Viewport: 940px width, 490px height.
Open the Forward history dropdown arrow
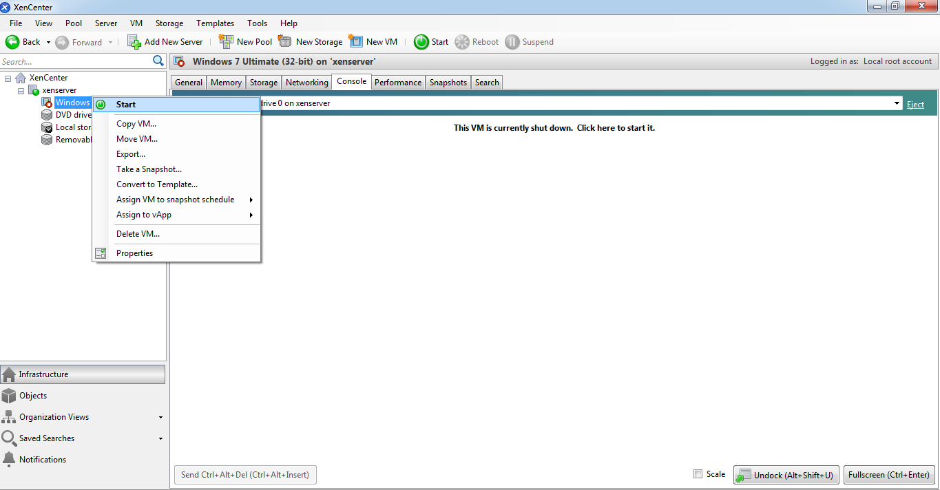[x=111, y=42]
